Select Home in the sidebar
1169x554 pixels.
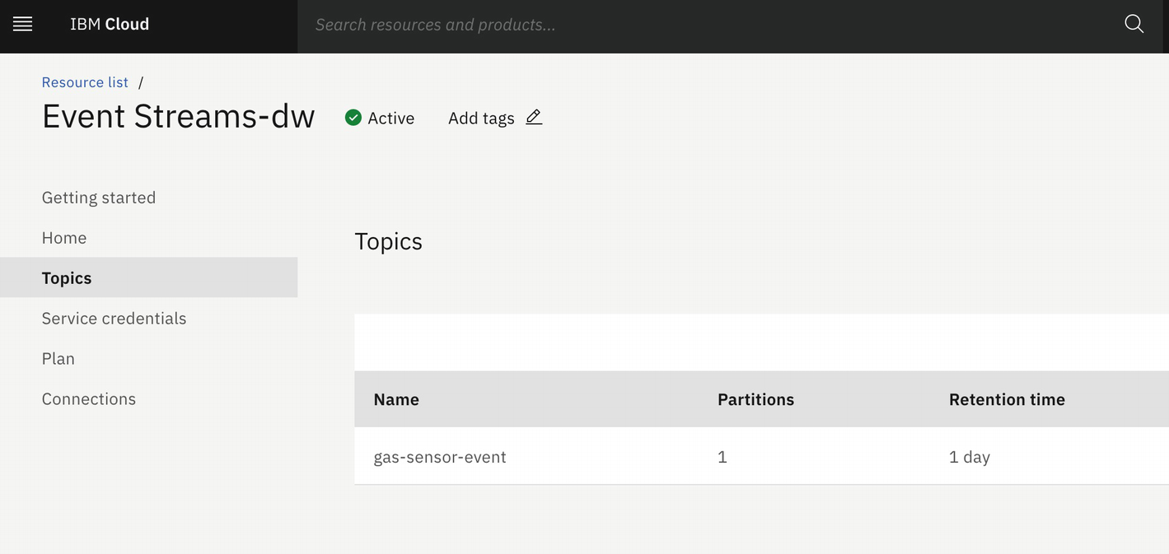(64, 238)
